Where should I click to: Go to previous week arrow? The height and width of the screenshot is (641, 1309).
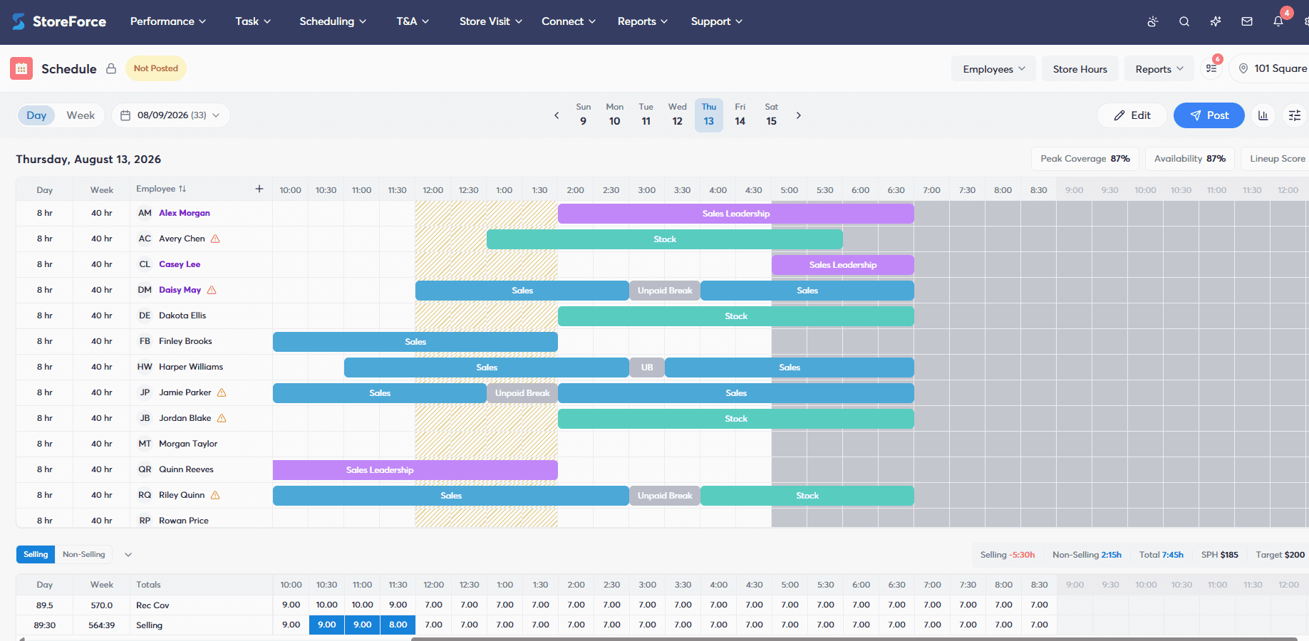click(x=557, y=115)
